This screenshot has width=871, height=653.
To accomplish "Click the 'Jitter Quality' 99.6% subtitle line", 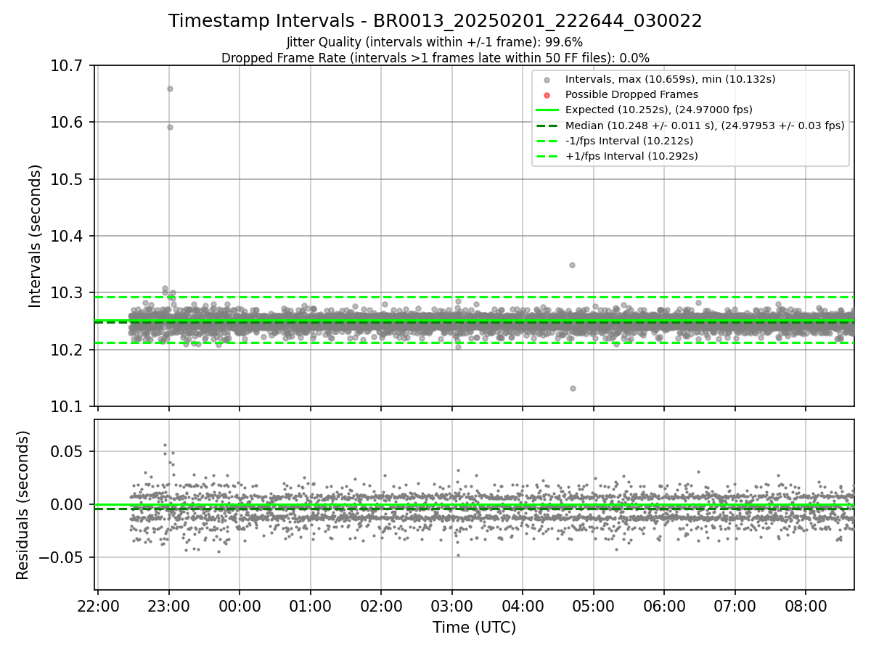I will tap(435, 43).
